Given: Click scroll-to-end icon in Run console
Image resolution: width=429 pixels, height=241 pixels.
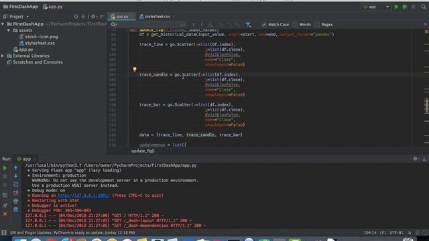Looking at the screenshot, I should [15, 193].
